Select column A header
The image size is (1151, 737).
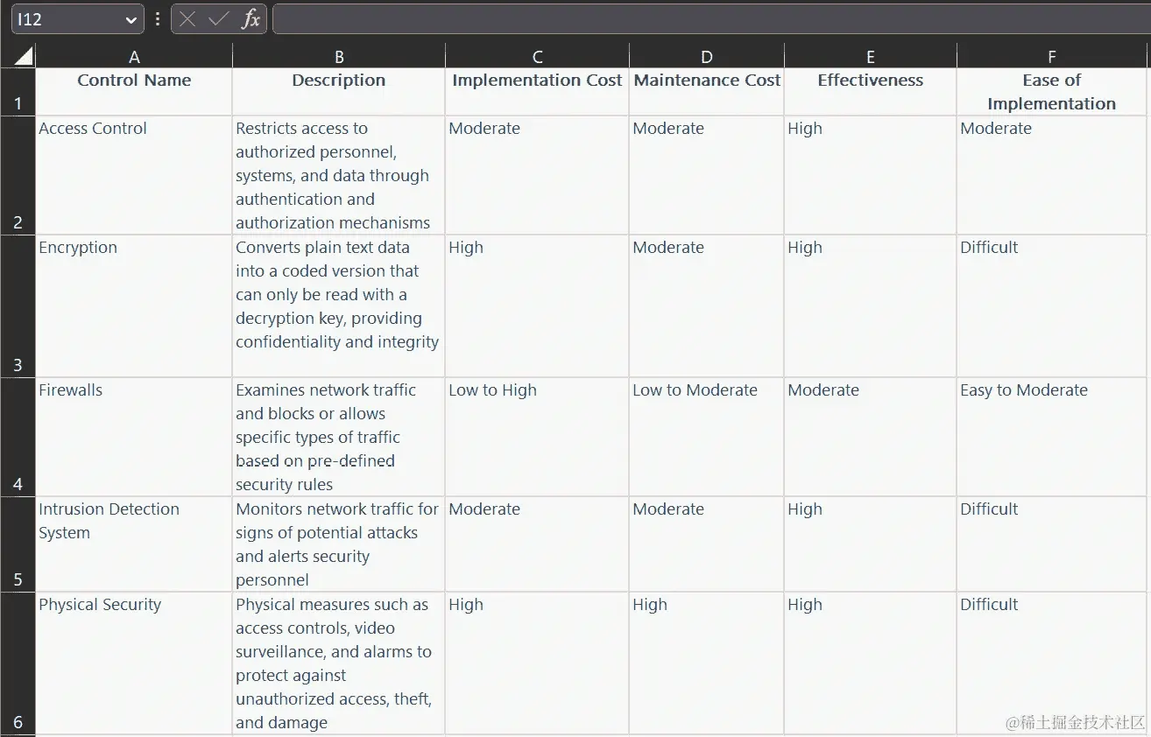(x=134, y=57)
